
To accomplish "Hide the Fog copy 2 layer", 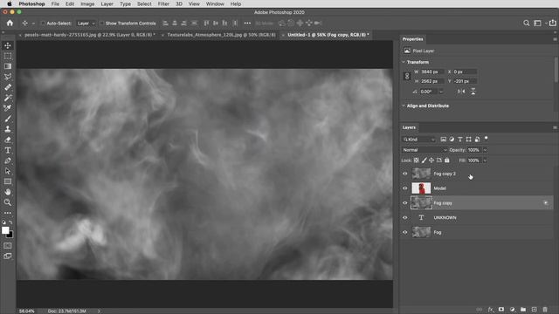I will (405, 174).
